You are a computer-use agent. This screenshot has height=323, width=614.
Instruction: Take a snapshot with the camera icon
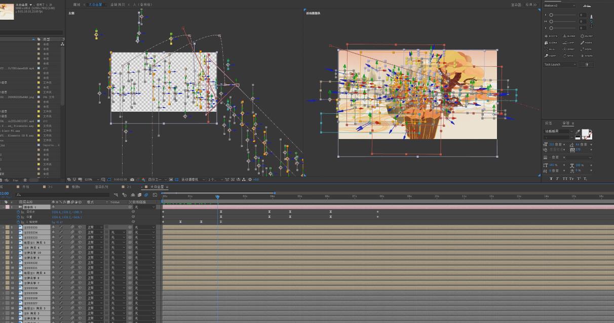tap(132, 179)
